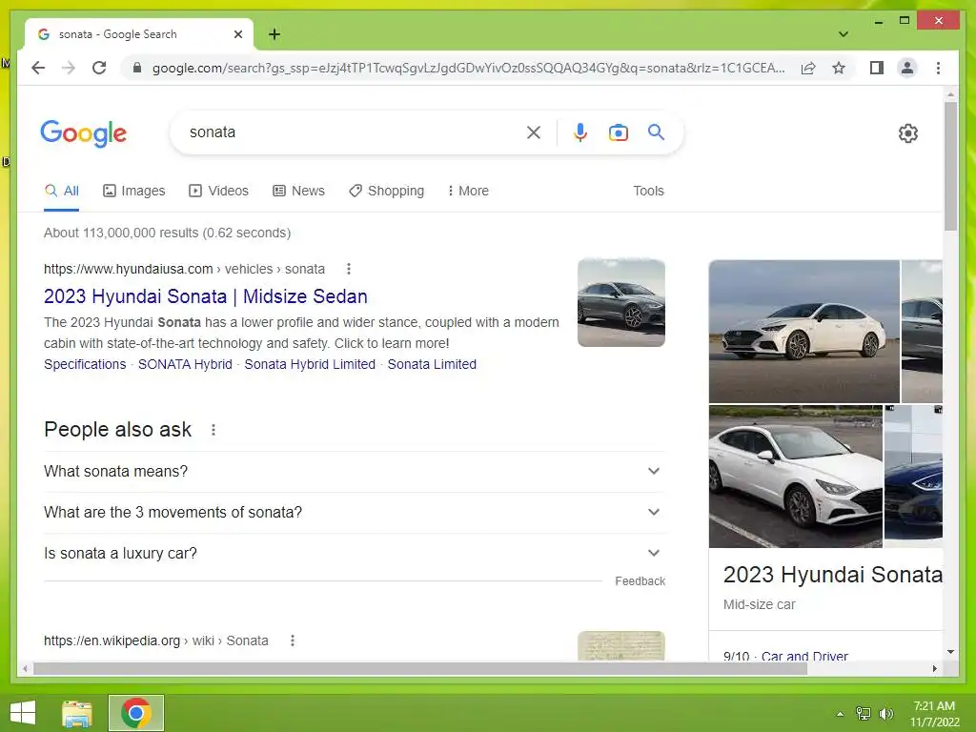Select the All results tab
Viewport: 976px width, 732px height.
62,191
